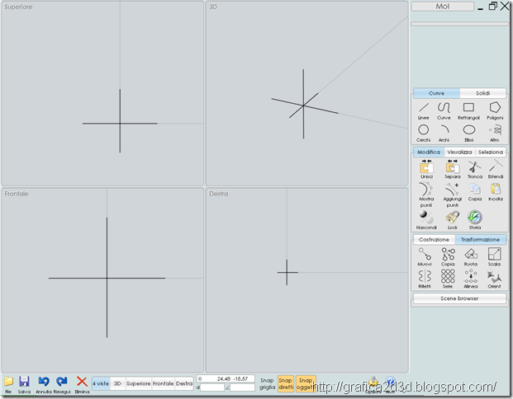This screenshot has width=513, height=399.
Task: Open the Visualizza tab
Action: [459, 153]
